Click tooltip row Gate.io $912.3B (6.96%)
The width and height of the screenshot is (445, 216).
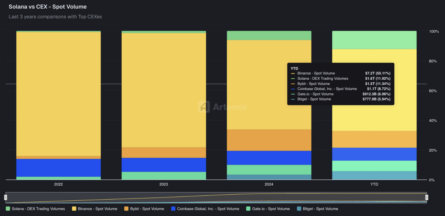(x=341, y=94)
